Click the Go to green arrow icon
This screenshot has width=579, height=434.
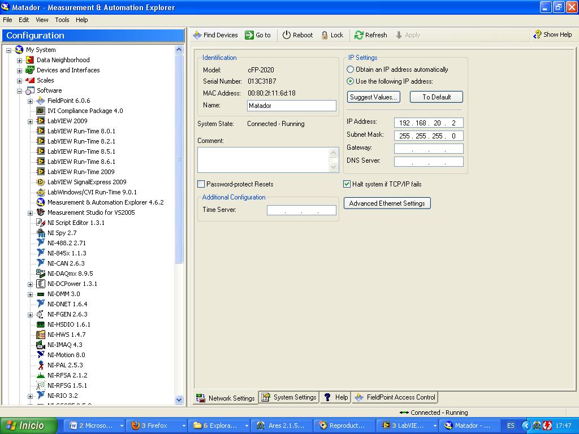click(x=249, y=35)
